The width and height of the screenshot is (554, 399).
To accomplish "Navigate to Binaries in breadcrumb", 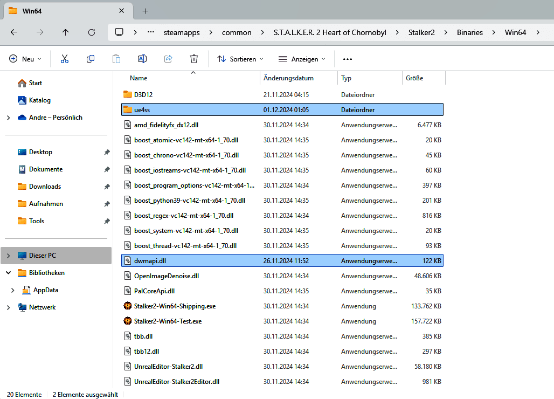I will (x=469, y=32).
